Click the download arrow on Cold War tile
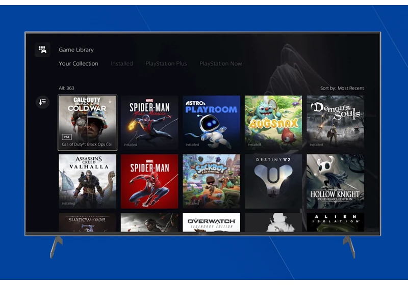The image size is (408, 285). tap(110, 102)
